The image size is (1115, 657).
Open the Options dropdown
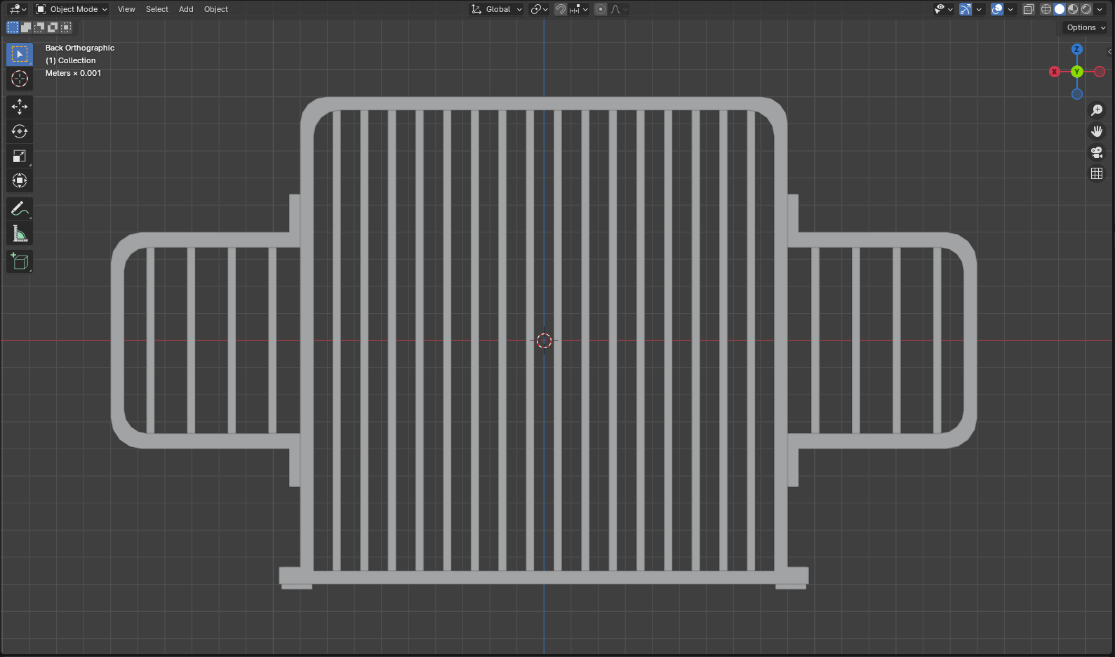1086,27
